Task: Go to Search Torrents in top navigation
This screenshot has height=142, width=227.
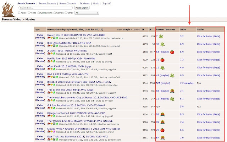Action: click(x=26, y=4)
